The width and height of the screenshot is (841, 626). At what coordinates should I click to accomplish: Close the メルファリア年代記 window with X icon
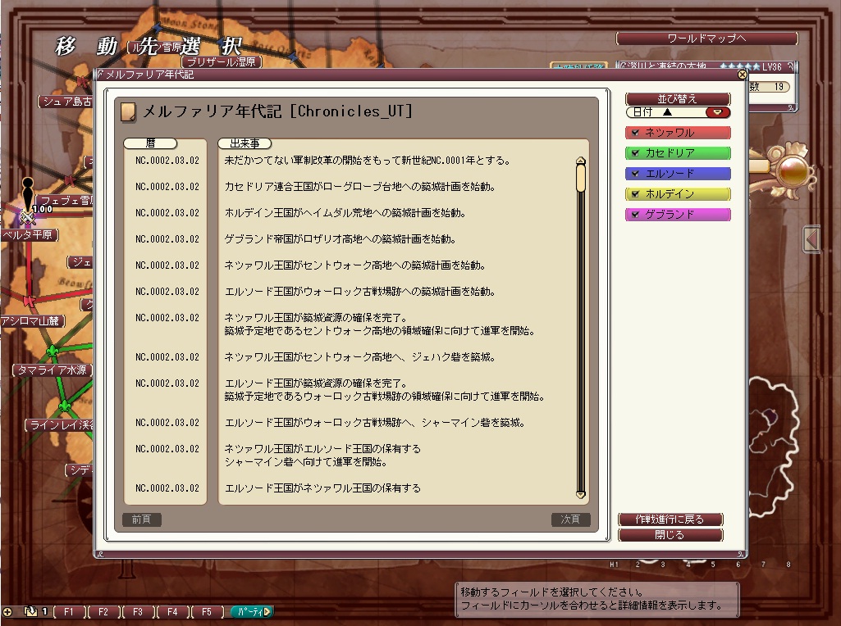click(742, 75)
